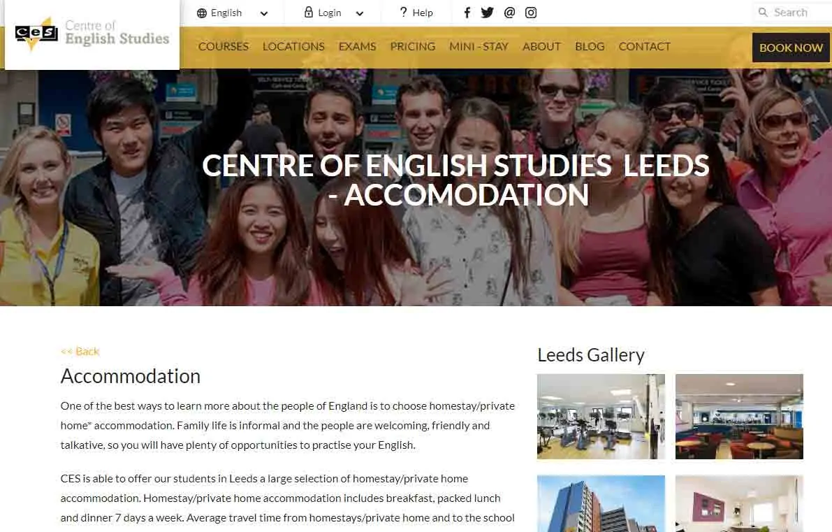
Task: Open the Courses menu
Action: coord(224,47)
